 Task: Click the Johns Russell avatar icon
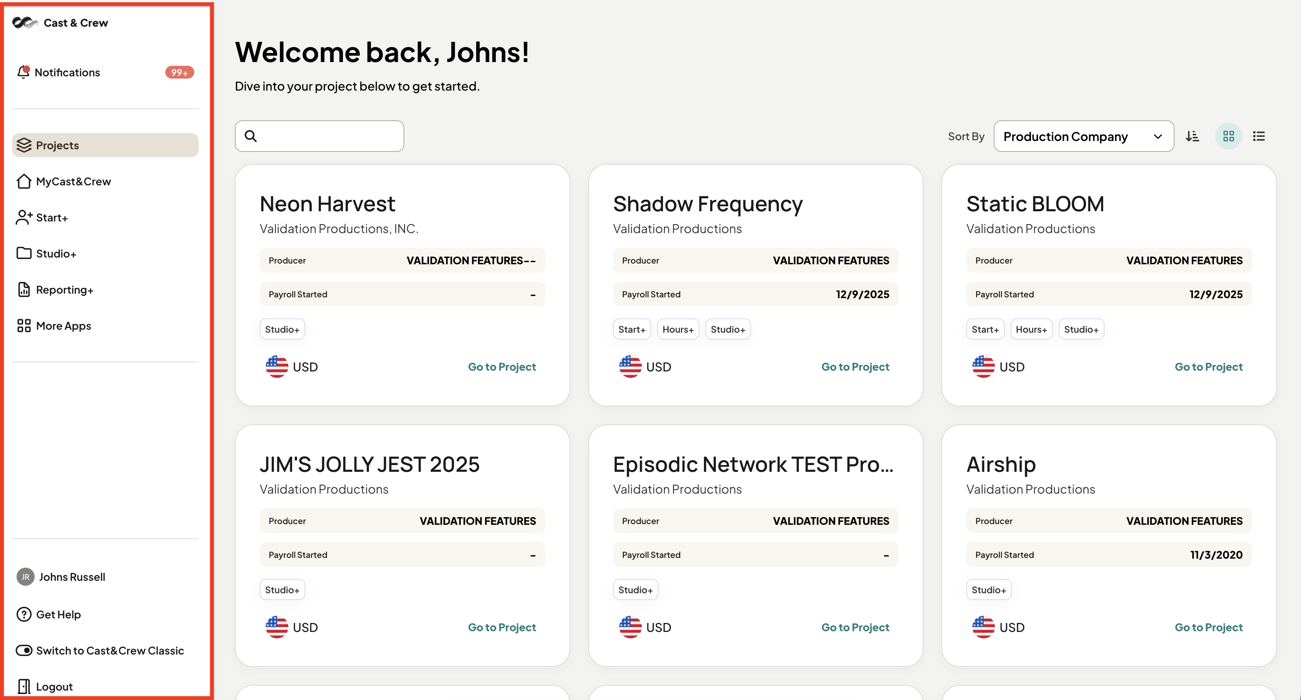click(25, 577)
